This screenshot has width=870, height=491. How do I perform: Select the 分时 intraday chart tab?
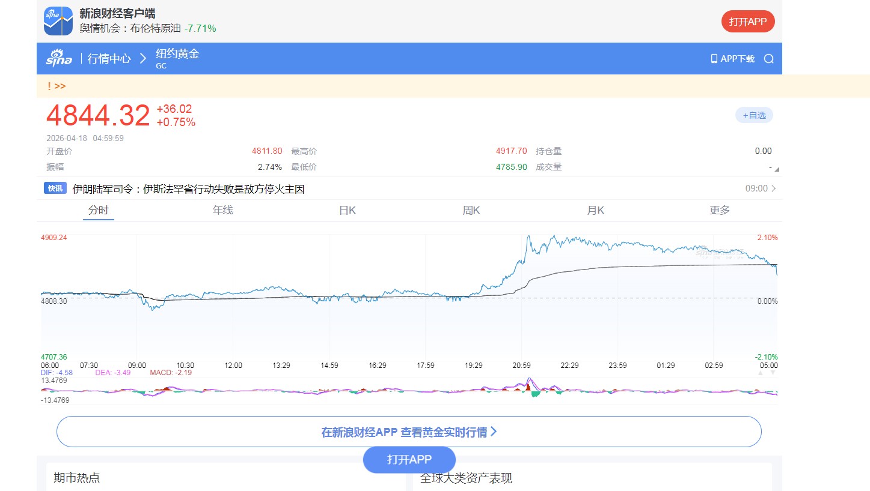point(98,210)
